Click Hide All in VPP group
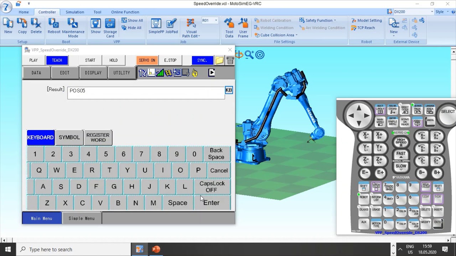Viewport: 456px width, 256px height. coord(131,28)
